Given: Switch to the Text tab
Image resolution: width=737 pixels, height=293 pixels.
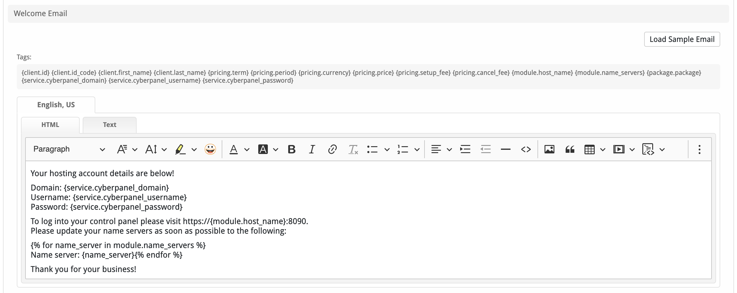Looking at the screenshot, I should (x=109, y=125).
